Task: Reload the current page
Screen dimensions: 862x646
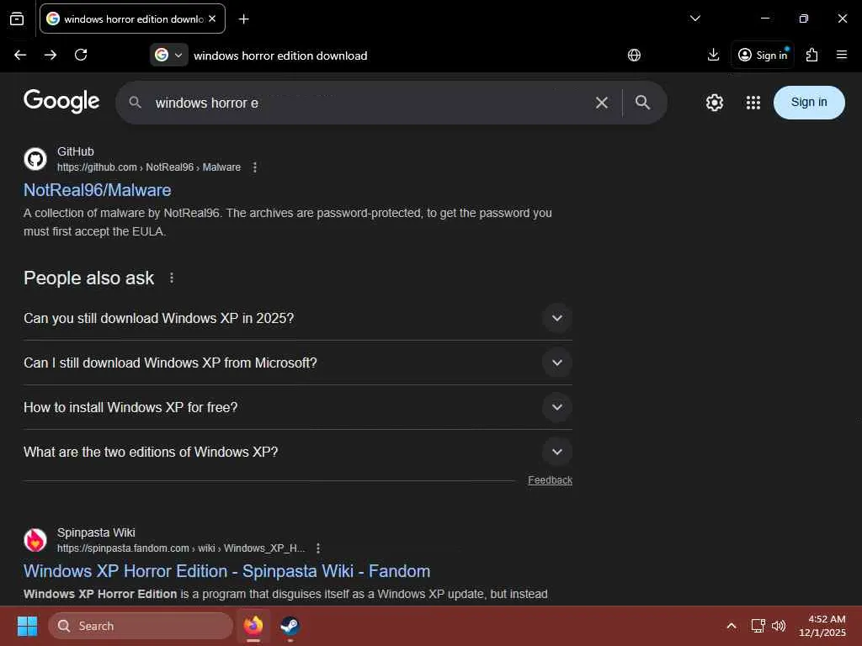Action: click(81, 55)
